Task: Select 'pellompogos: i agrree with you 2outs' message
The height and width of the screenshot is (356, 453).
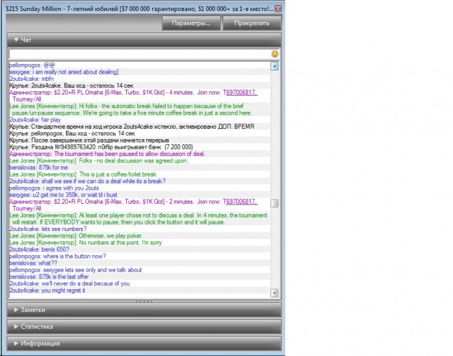Action: coord(54,188)
